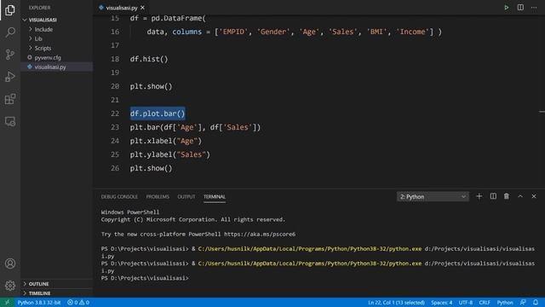
Task: Go to line via Ln 22, Col 1
Action: point(396,302)
